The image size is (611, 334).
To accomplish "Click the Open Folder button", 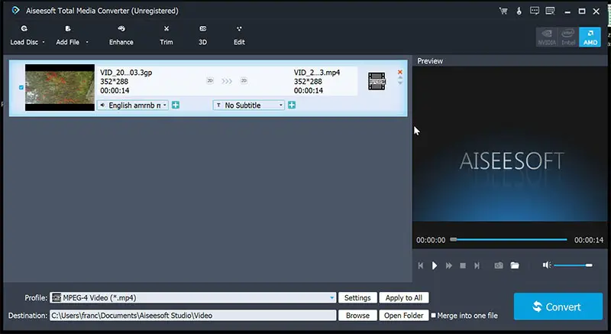I will coord(404,316).
